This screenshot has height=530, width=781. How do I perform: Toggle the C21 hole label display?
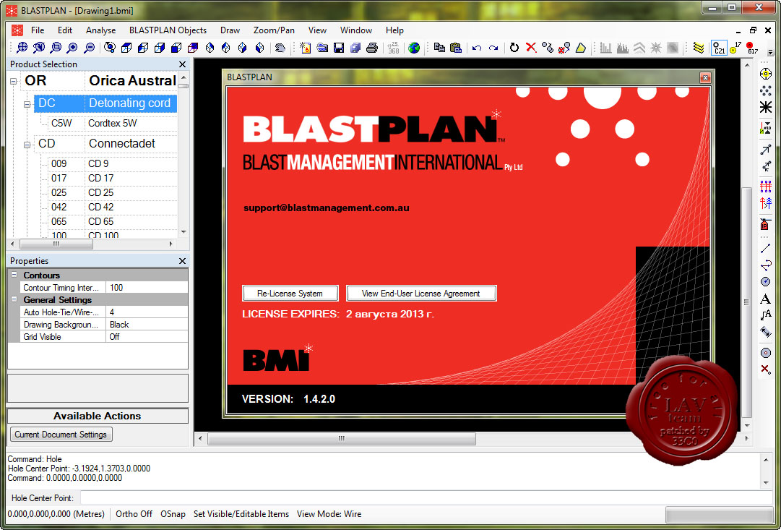point(720,48)
